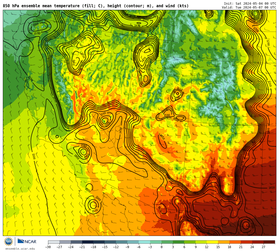Pick the slate swatch between −24 and −21
The image size is (279, 252).
(x=76, y=242)
